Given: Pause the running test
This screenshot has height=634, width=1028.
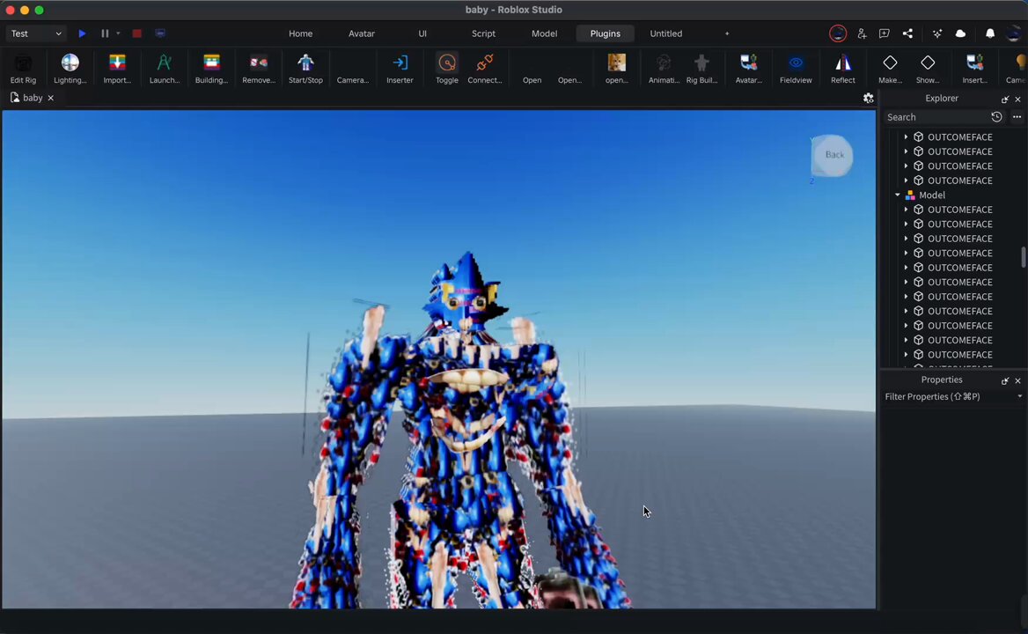Looking at the screenshot, I should (104, 33).
